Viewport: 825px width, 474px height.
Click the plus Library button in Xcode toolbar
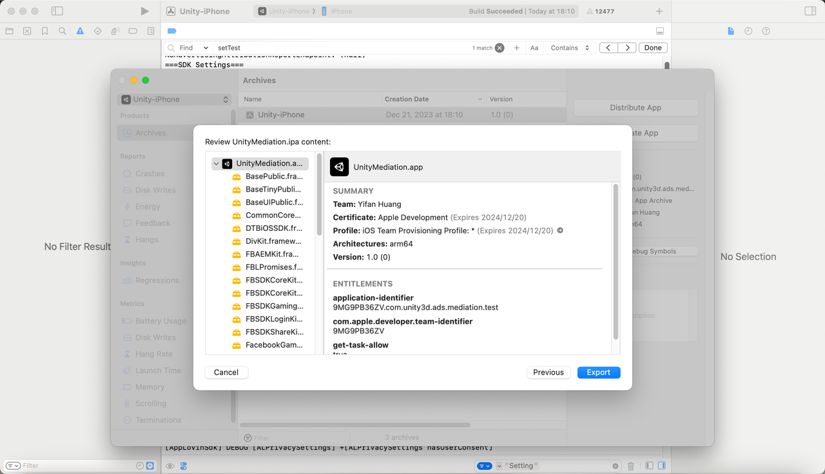click(x=659, y=11)
